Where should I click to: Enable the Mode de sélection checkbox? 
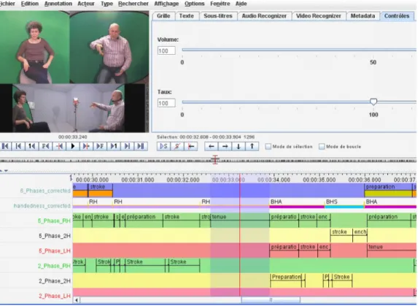268,147
